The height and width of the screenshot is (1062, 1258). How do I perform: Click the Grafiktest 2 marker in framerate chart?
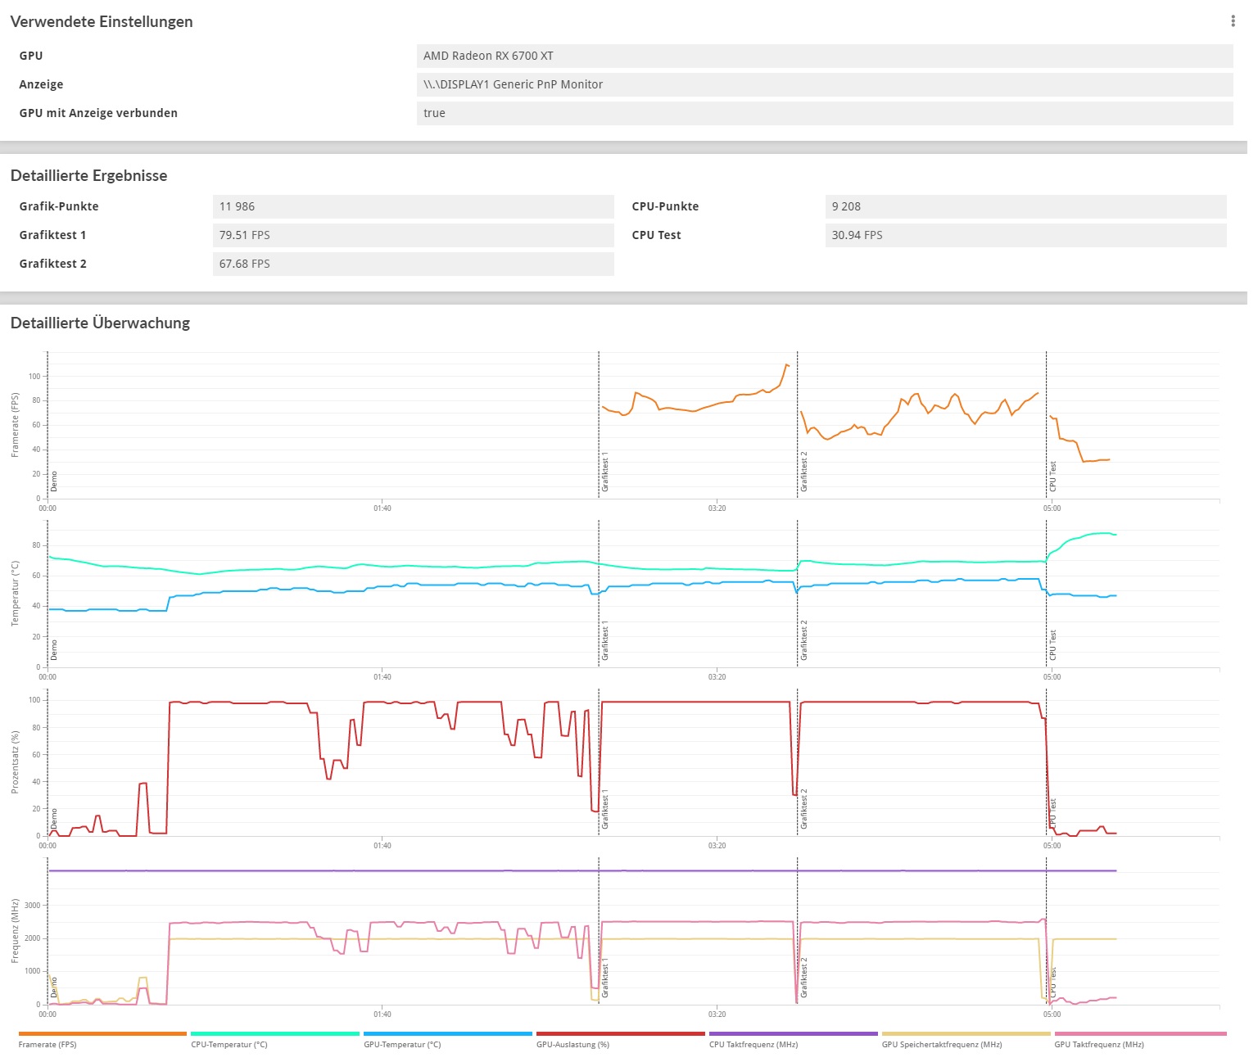pyautogui.click(x=804, y=472)
